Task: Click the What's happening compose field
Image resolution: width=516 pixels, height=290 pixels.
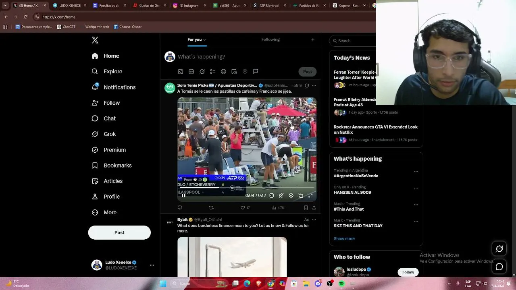Action: click(202, 57)
